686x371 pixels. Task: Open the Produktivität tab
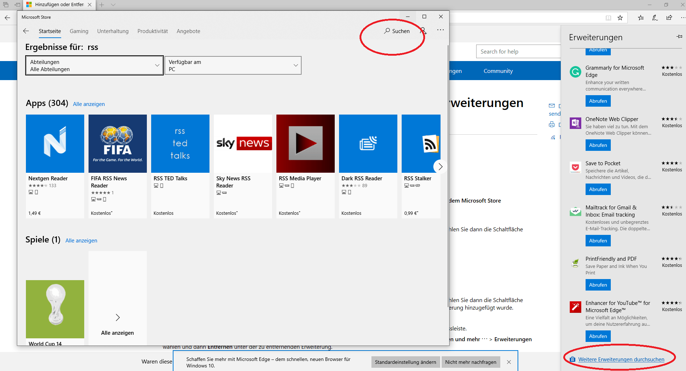tap(153, 31)
